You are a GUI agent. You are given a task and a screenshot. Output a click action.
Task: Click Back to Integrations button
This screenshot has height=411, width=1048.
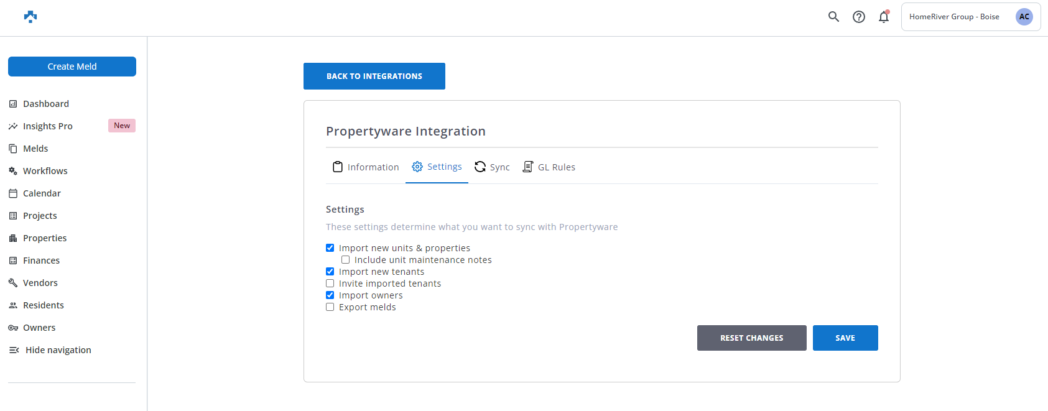click(374, 76)
